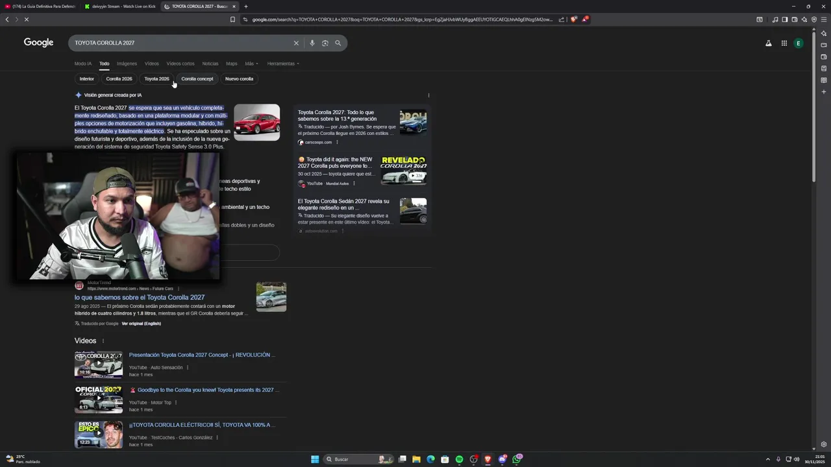Viewport: 831px width, 467px height.
Task: Open options for Mundial Autos YouTube result
Action: click(354, 184)
